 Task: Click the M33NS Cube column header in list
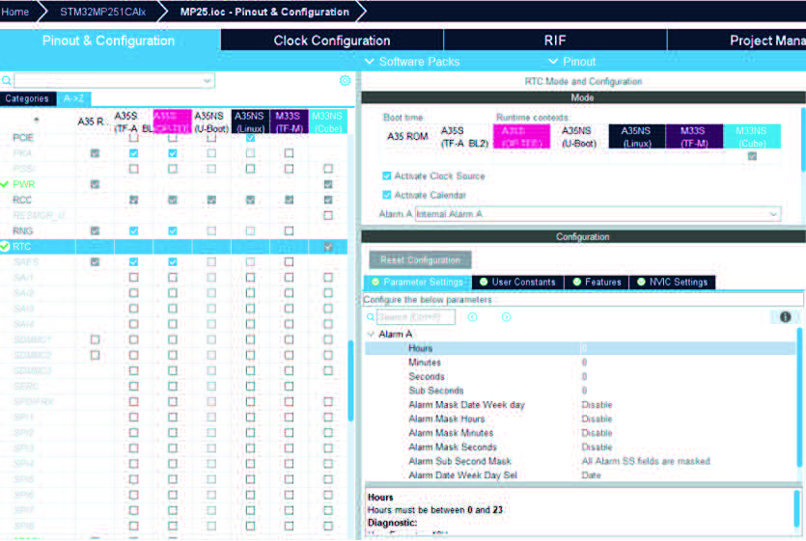point(328,122)
